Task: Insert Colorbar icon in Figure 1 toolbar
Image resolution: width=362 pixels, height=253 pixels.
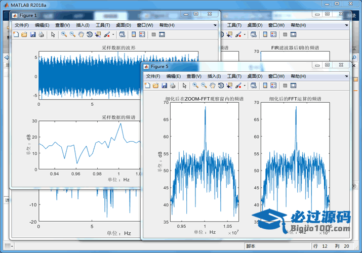Action: point(134,34)
